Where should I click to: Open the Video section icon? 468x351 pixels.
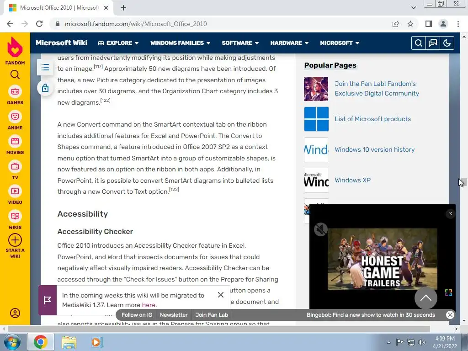pyautogui.click(x=15, y=191)
